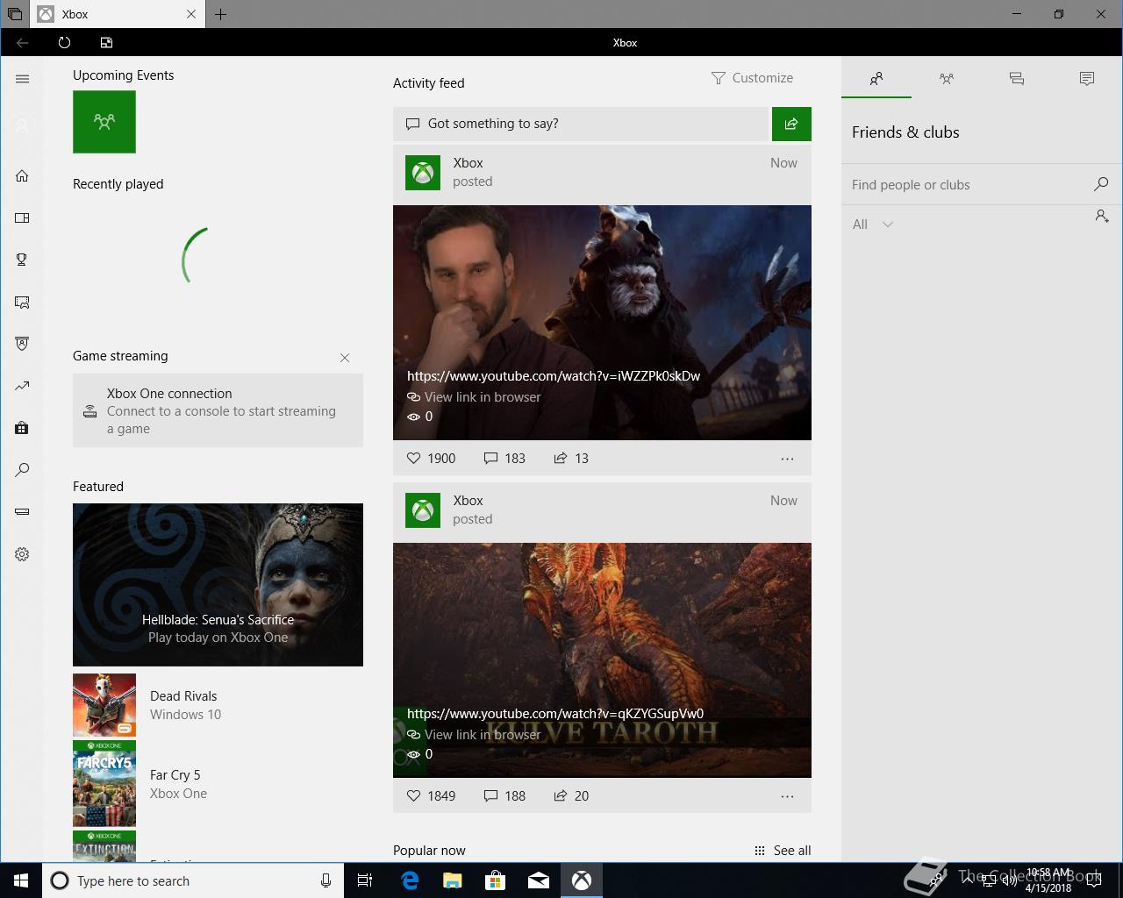This screenshot has width=1123, height=898.
Task: Open the Xbox One connection card
Action: point(218,410)
